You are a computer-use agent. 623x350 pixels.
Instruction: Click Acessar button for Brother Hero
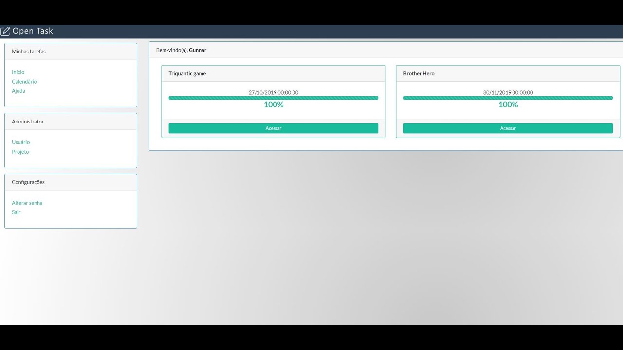coord(508,128)
